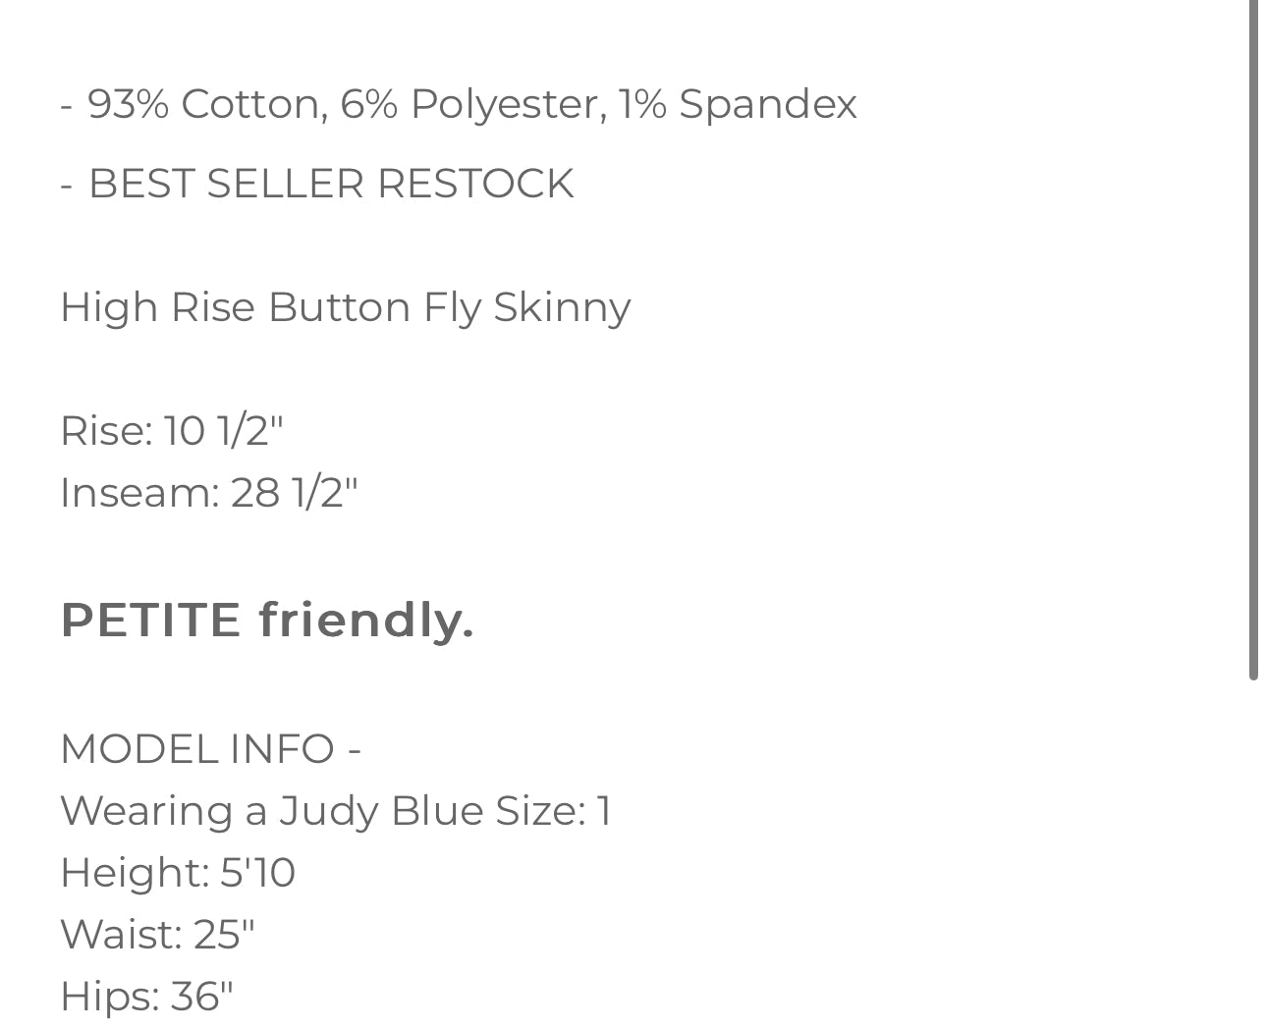Screen dimensions: 1267x1028
Task: Click the Hips: 36" line
Action: coord(147,996)
